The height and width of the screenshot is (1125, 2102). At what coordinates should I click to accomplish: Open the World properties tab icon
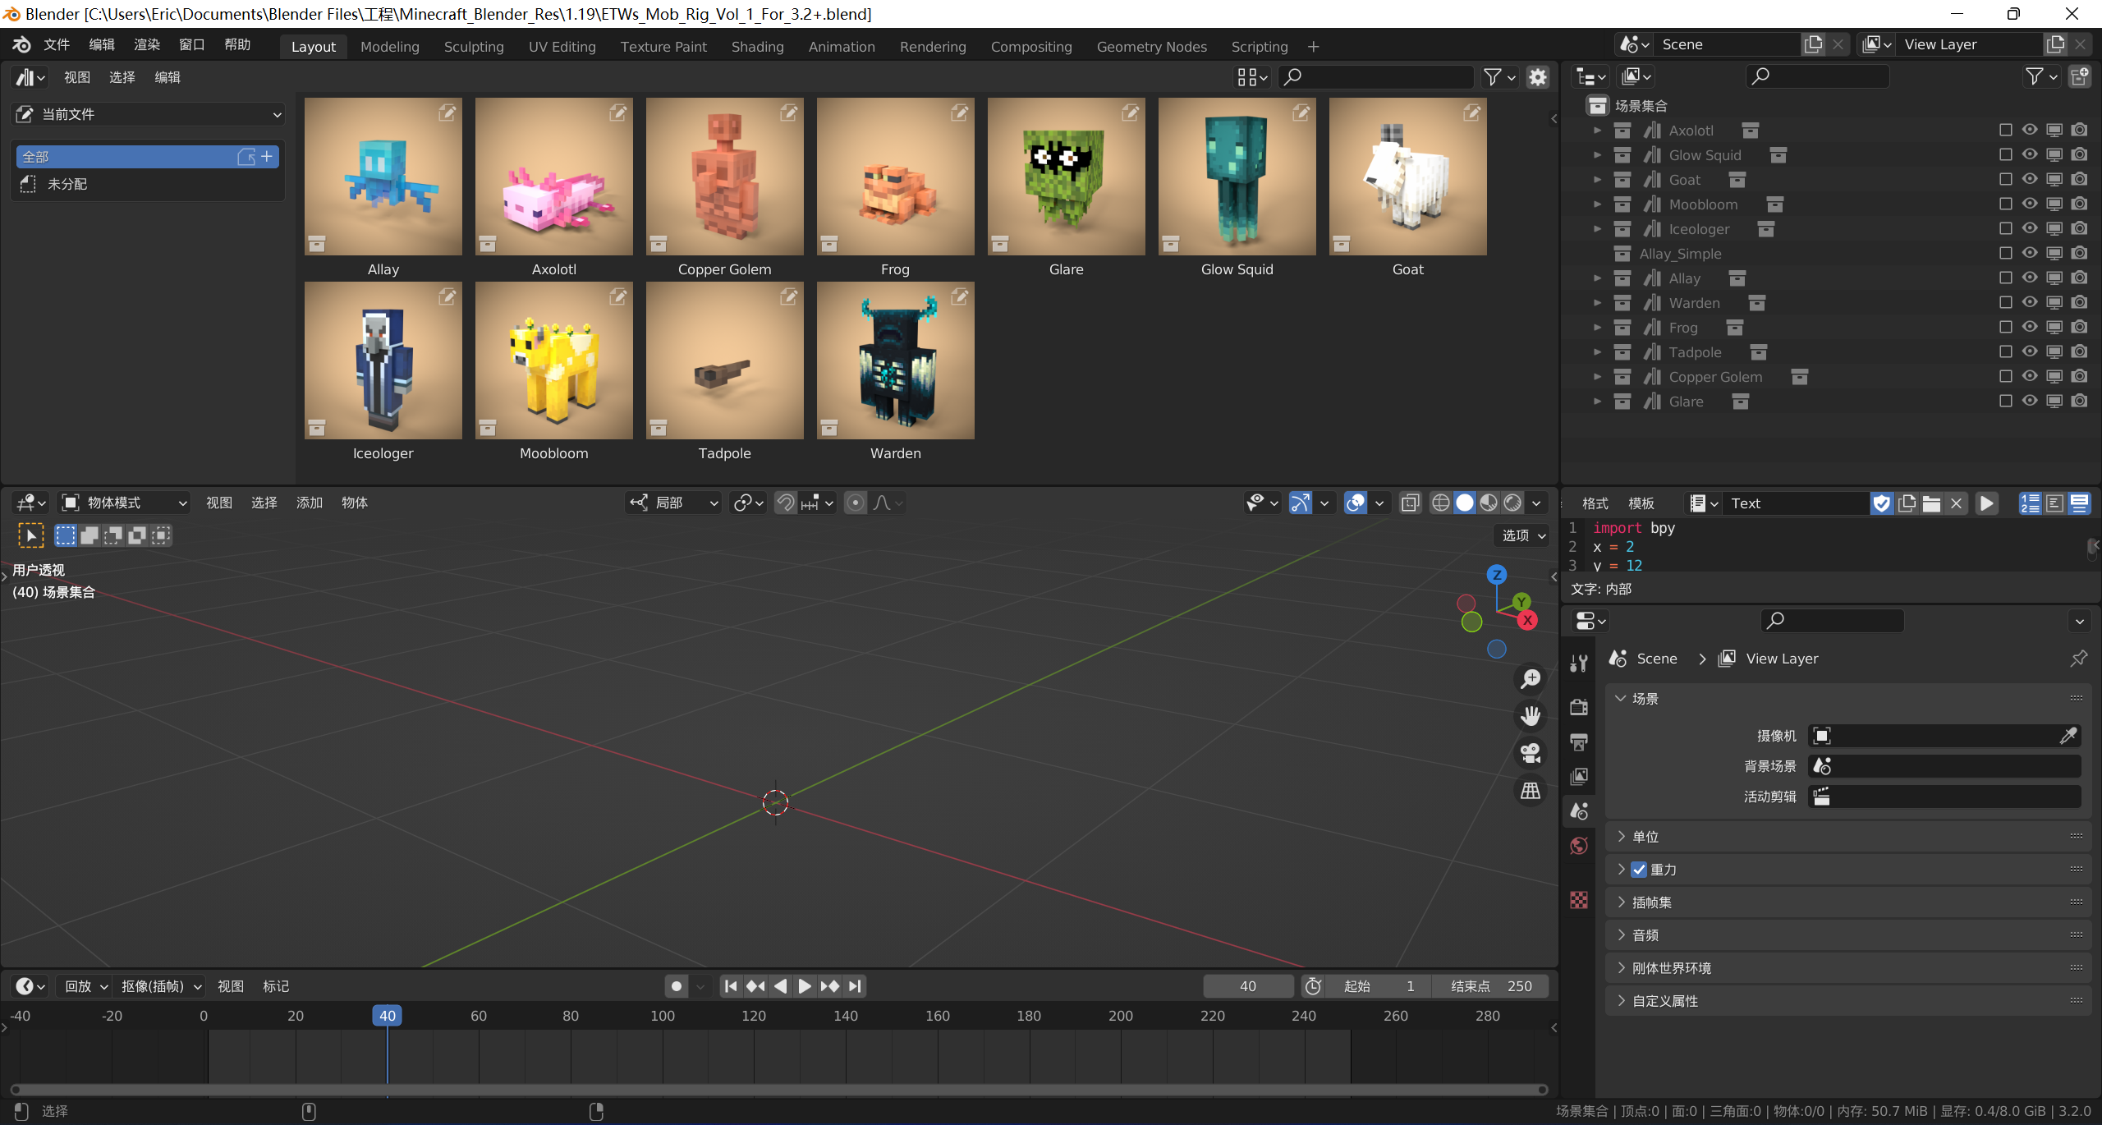point(1578,846)
